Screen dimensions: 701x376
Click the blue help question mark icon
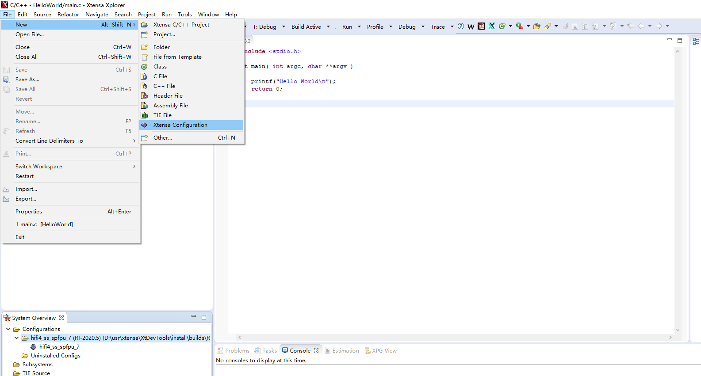(461, 27)
